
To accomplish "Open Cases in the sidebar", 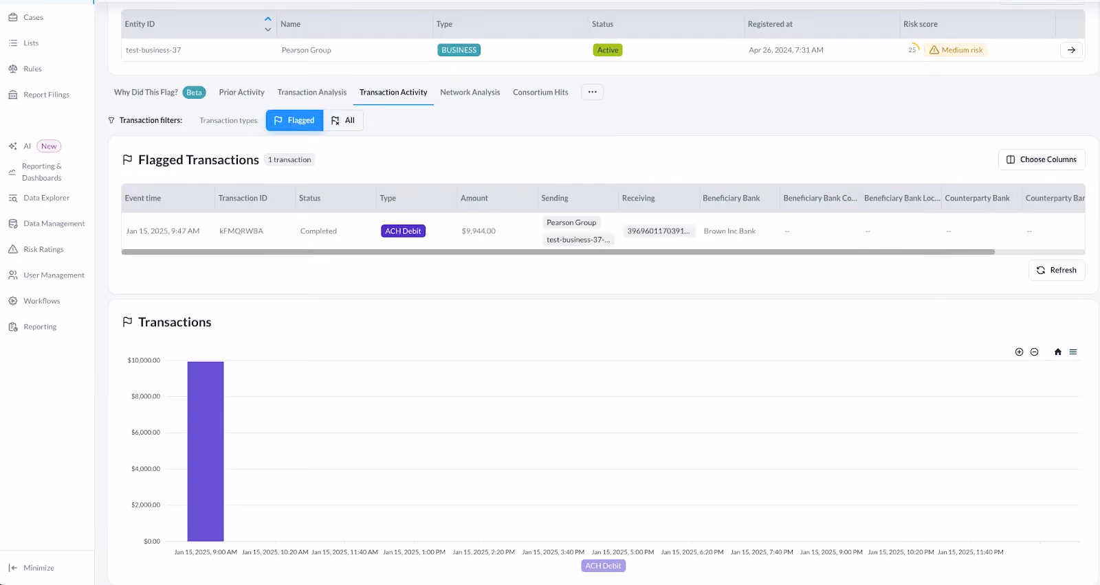I will 25,17.
